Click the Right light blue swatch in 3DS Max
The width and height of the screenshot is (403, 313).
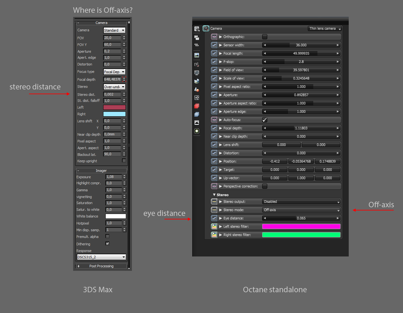[x=114, y=114]
